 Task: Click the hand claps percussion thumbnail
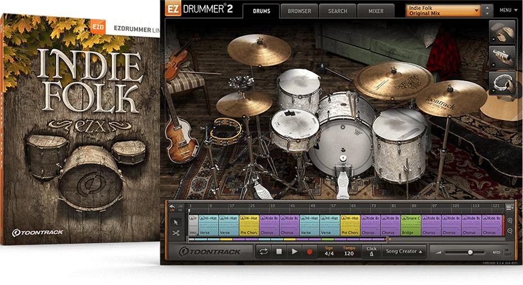(x=502, y=31)
